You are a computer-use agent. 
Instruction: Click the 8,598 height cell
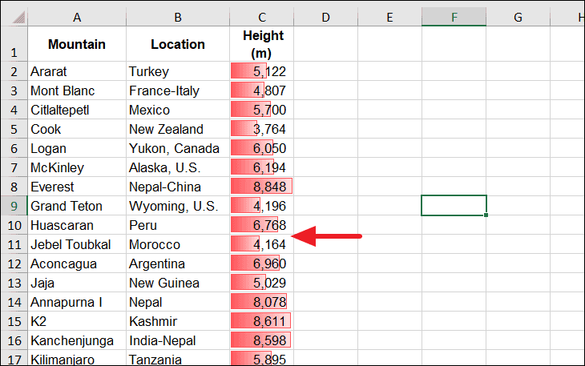tap(262, 340)
